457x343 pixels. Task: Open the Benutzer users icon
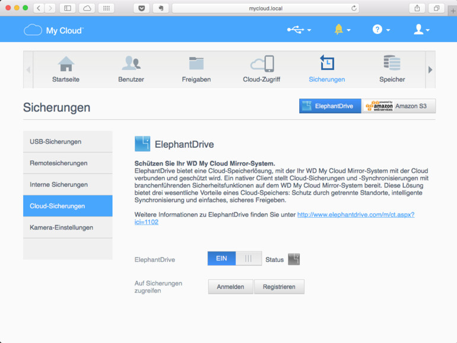coord(131,63)
